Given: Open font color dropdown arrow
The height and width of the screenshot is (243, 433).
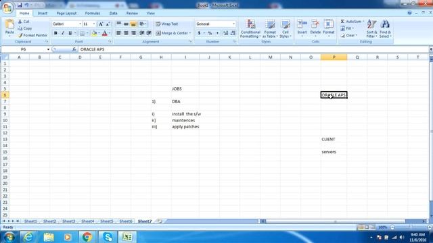Looking at the screenshot, I should tap(110, 33).
